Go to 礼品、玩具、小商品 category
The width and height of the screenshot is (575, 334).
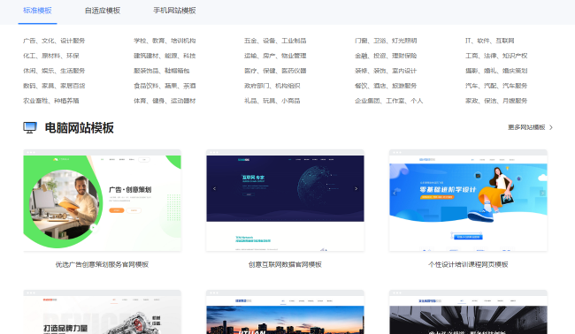click(x=272, y=101)
